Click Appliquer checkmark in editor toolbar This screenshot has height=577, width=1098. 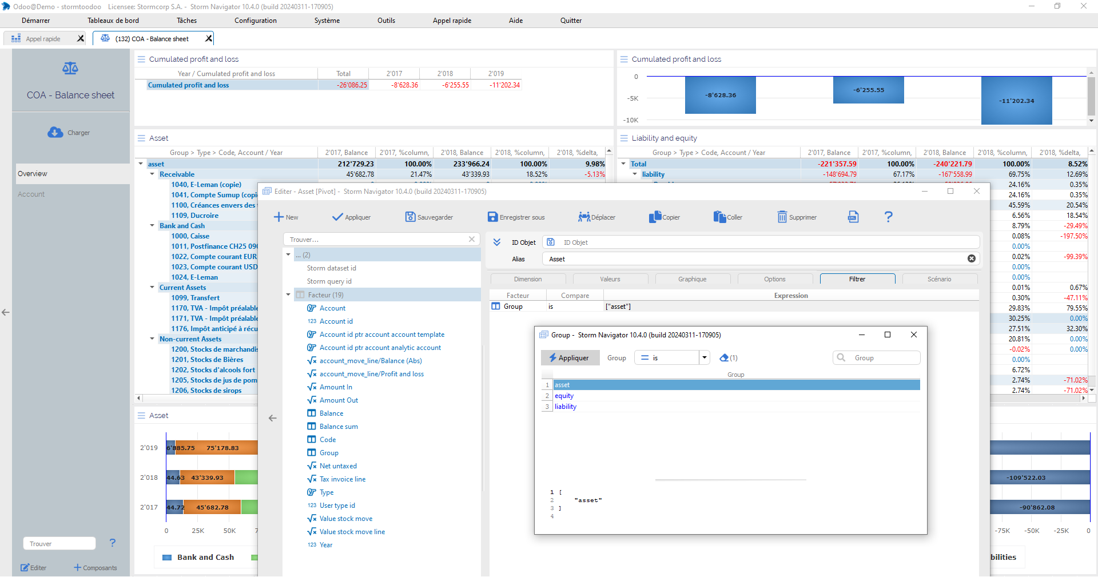[x=337, y=217]
